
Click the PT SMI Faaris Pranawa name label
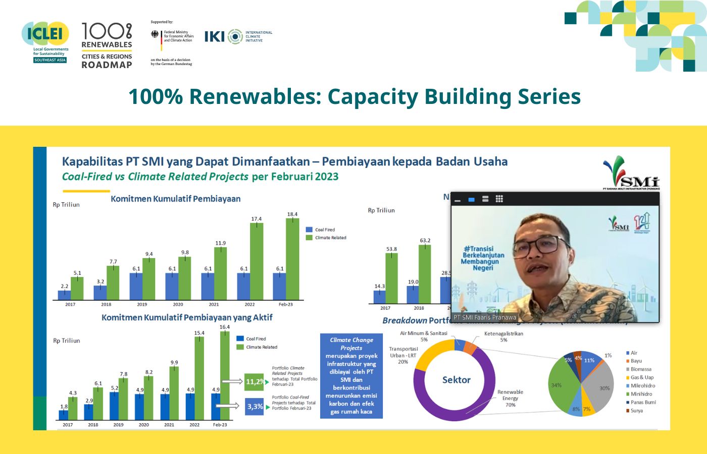click(485, 317)
